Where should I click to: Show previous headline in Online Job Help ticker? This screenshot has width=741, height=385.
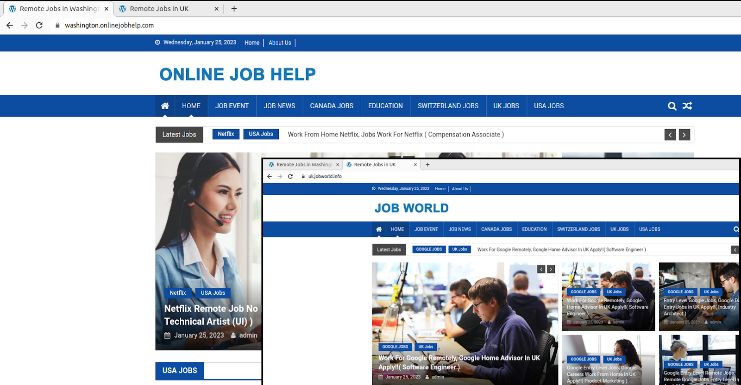tap(670, 135)
